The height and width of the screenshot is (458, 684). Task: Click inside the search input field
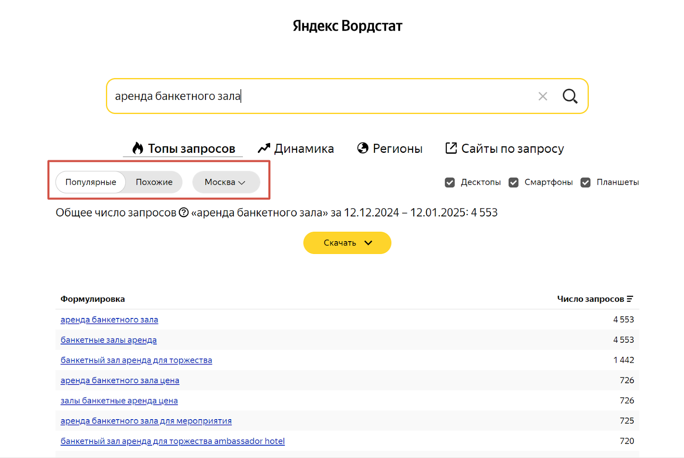coord(299,96)
